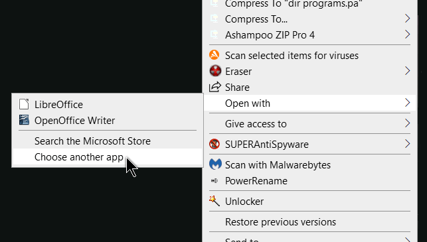Click the blue Malwarebytes icon
The width and height of the screenshot is (427, 242).
pyautogui.click(x=215, y=164)
